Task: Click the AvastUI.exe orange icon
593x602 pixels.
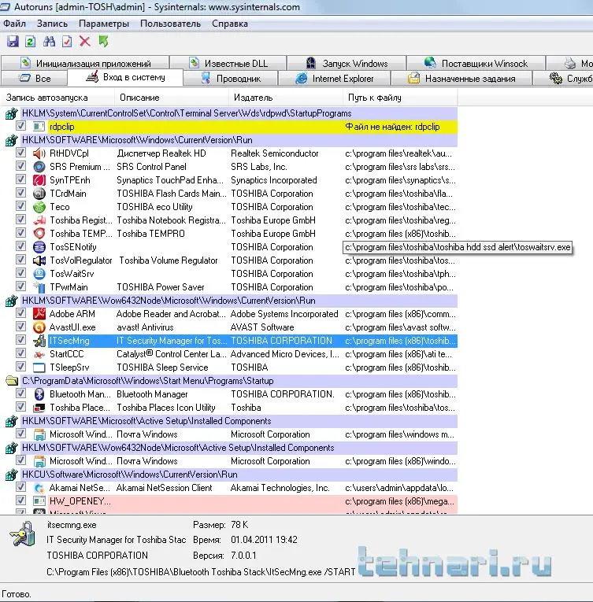Action: pos(39,327)
